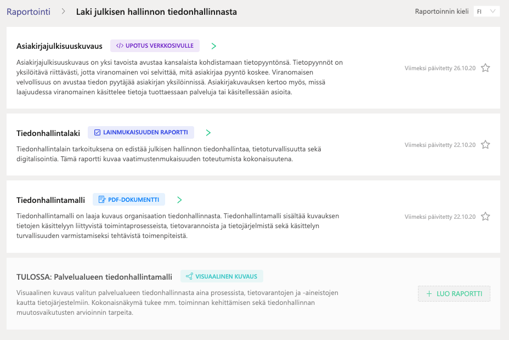This screenshot has width=509, height=340.
Task: Select the Lainmukaisuuden raportti tag
Action: [x=141, y=132]
